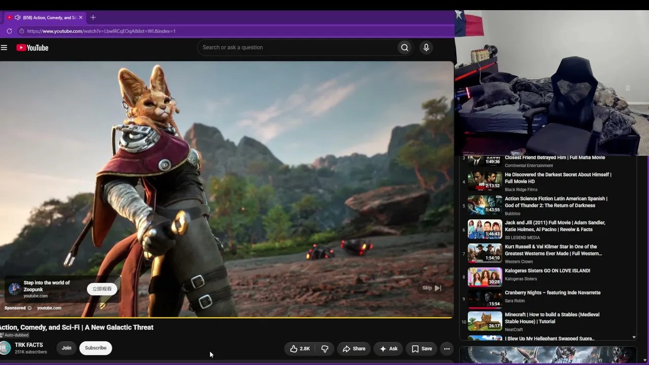Join the TRK FACTS channel
This screenshot has width=649, height=365.
66,348
